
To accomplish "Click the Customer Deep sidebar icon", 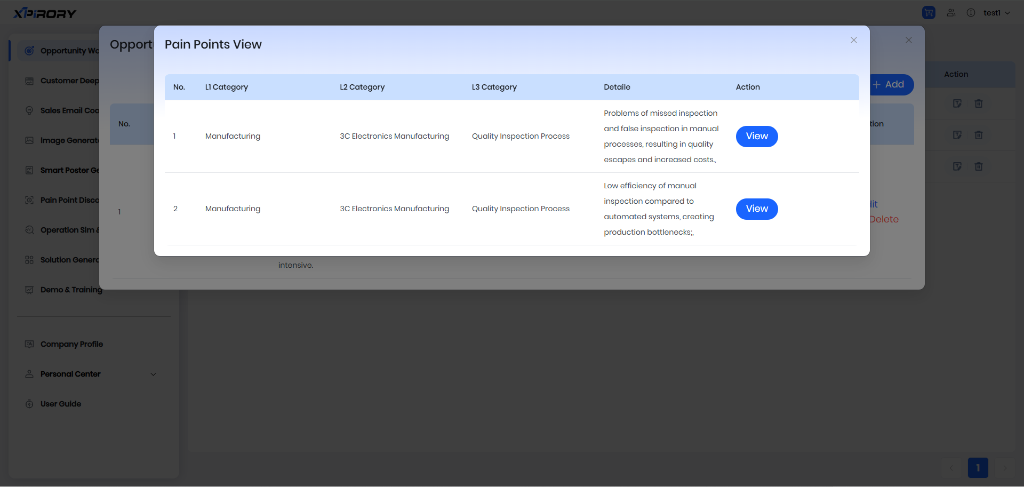I will [29, 81].
